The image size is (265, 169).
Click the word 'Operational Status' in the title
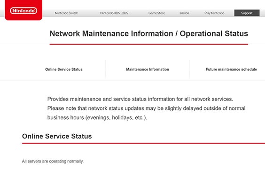(214, 34)
